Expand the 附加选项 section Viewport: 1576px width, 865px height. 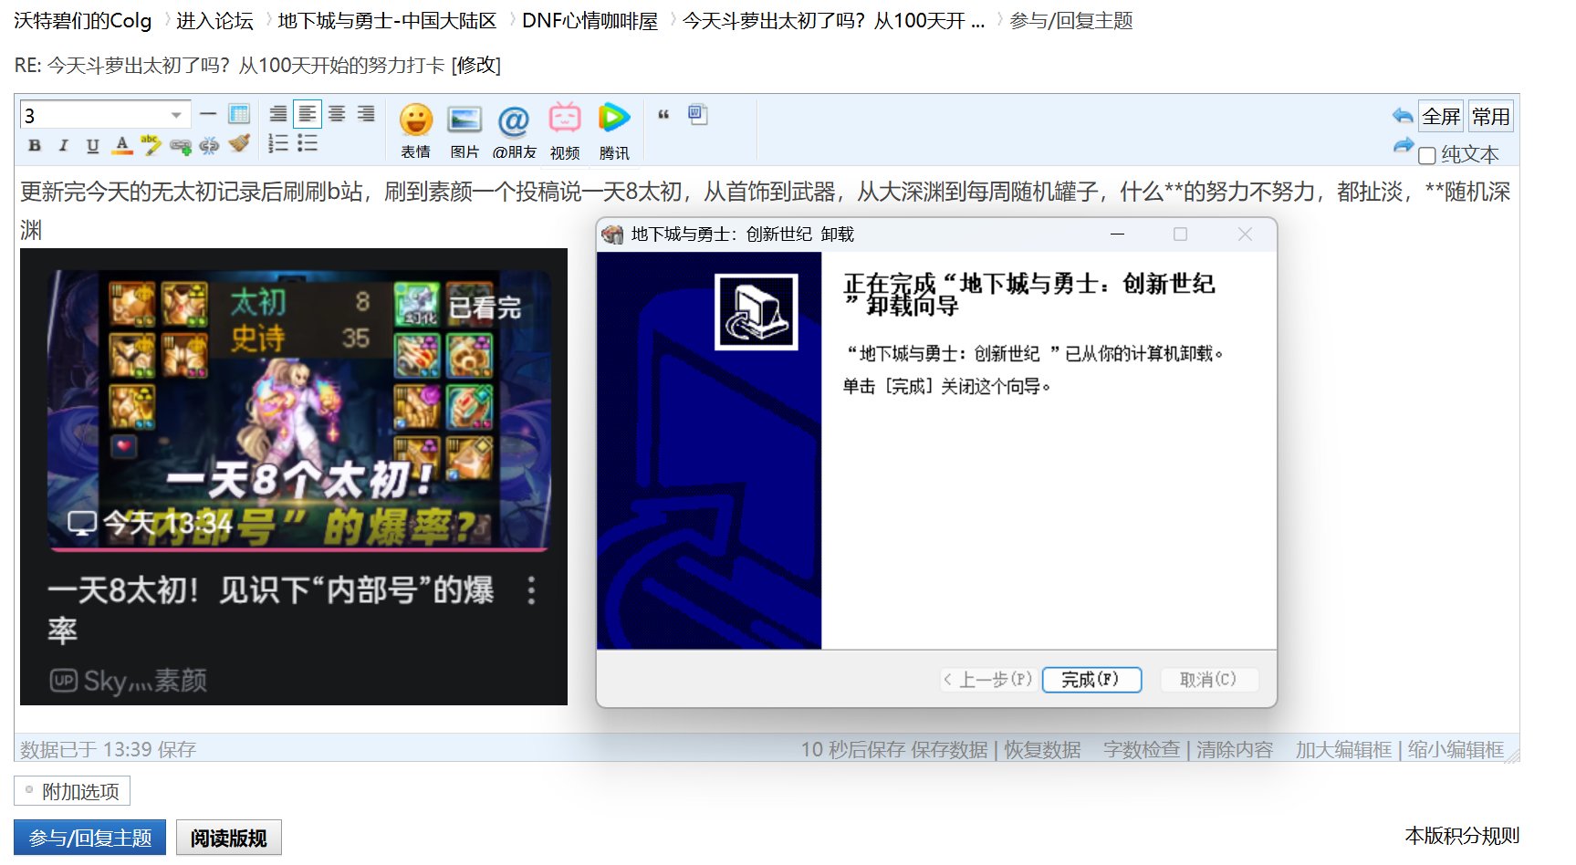tap(72, 791)
